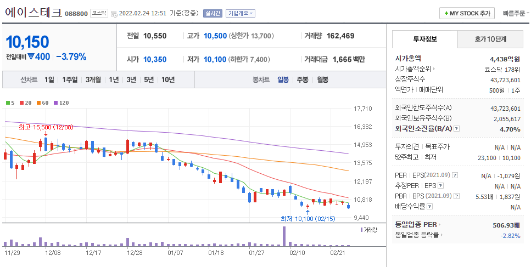Select the 1년 line chart period
This screenshot has width=531, height=267.
pos(114,80)
